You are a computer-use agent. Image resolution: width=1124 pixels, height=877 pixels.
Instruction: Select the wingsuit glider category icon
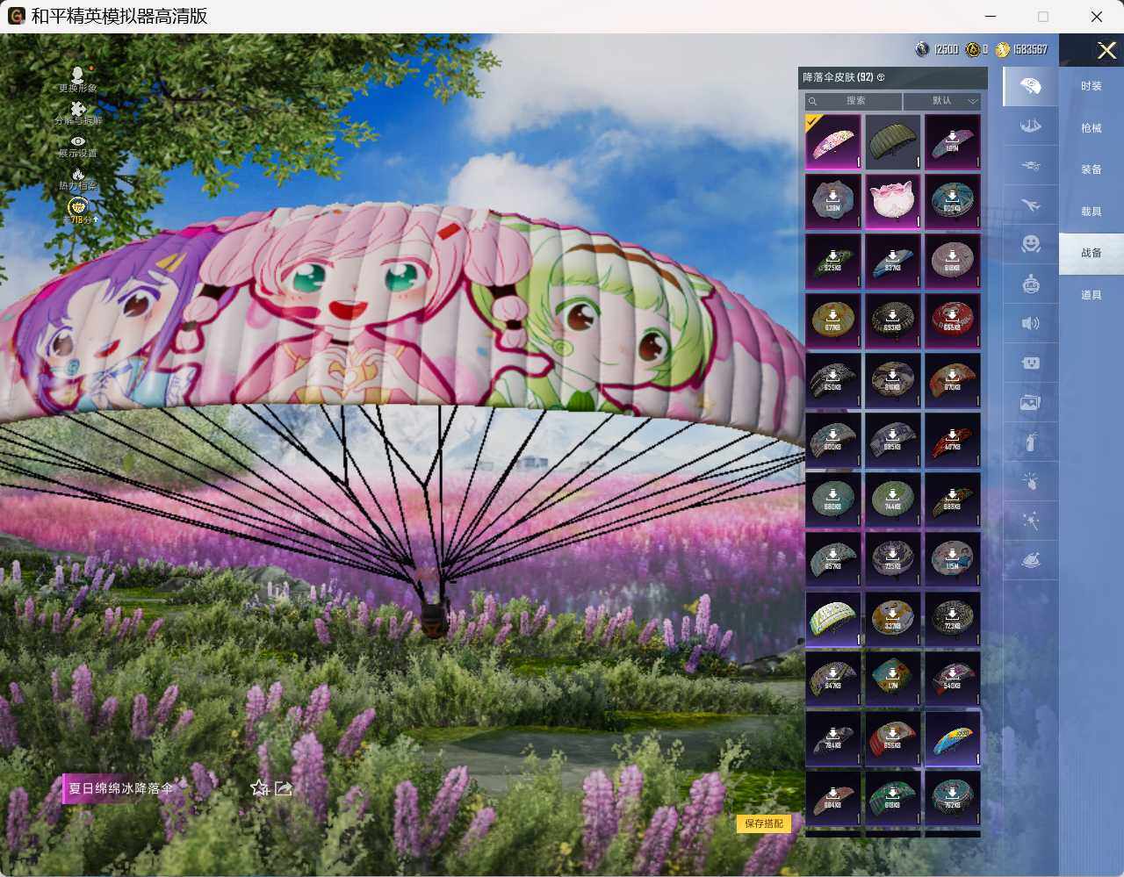[1031, 126]
